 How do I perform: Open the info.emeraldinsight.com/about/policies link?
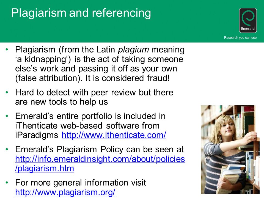(100, 159)
